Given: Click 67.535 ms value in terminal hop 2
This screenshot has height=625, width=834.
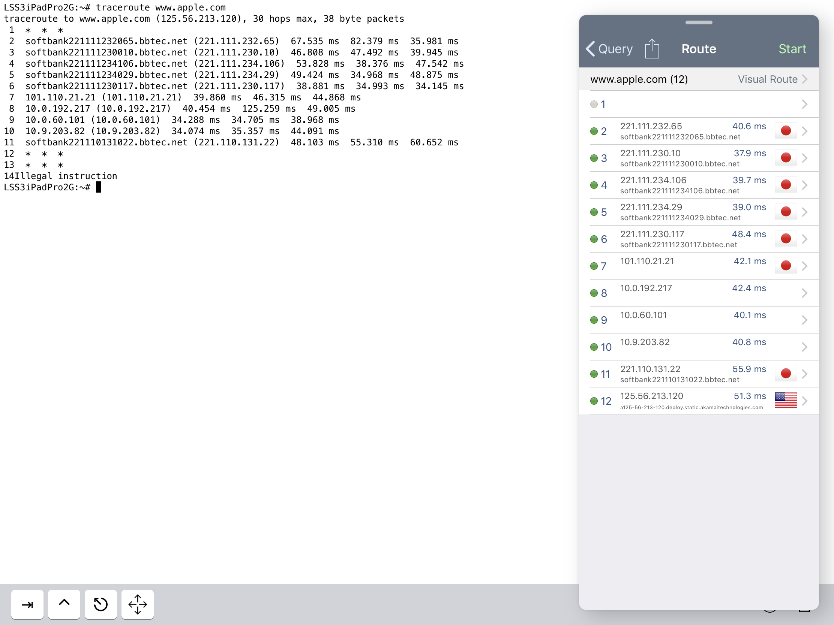Looking at the screenshot, I should coord(315,42).
